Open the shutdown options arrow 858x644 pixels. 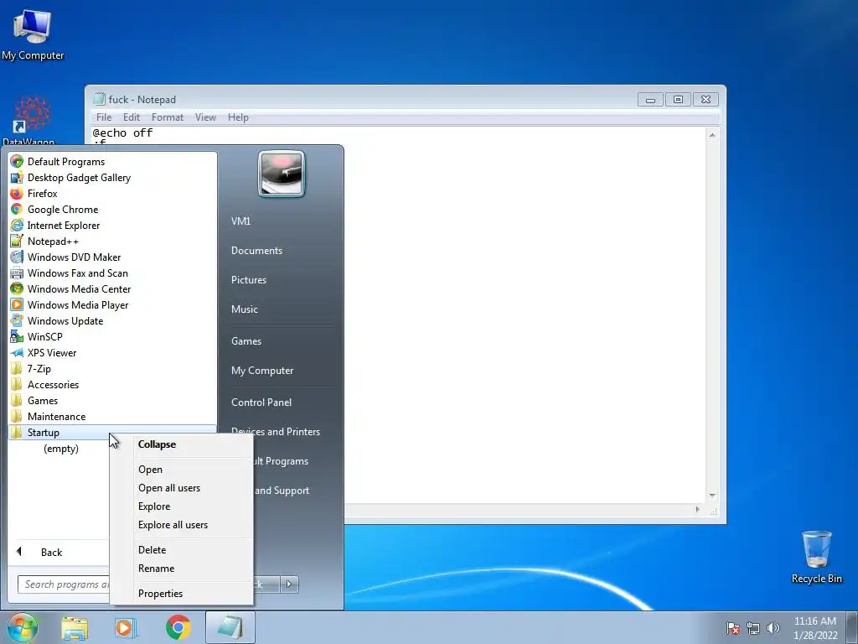point(289,584)
